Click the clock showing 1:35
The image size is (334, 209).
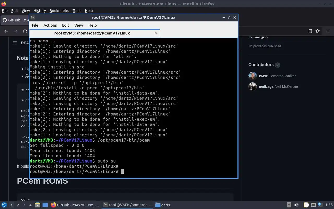[x=329, y=205]
